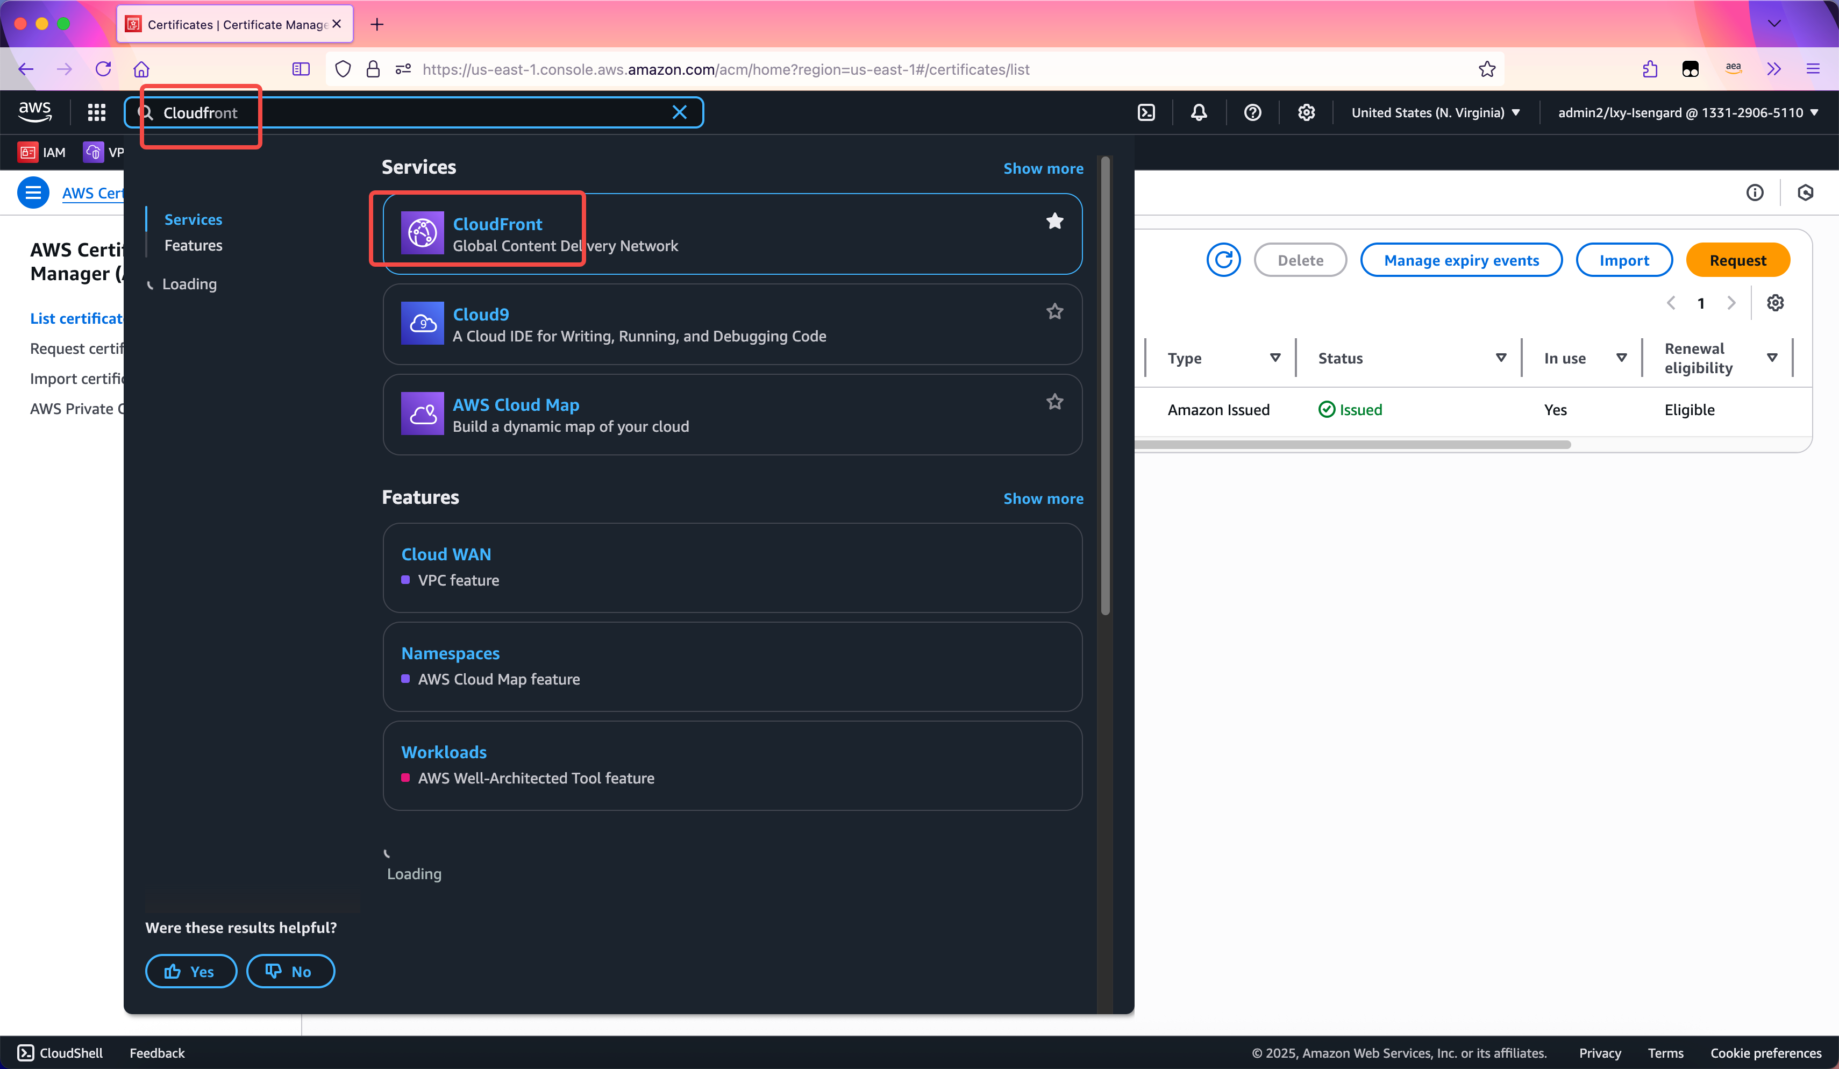Screen dimensions: 1839x1069
Task: Open console settings gear in top bar
Action: [x=1306, y=112]
